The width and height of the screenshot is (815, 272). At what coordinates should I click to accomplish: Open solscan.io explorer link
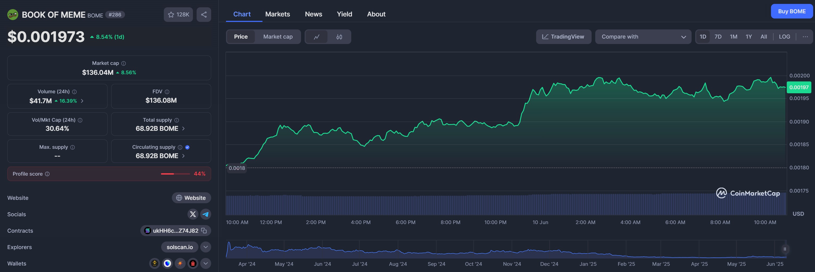click(x=180, y=247)
